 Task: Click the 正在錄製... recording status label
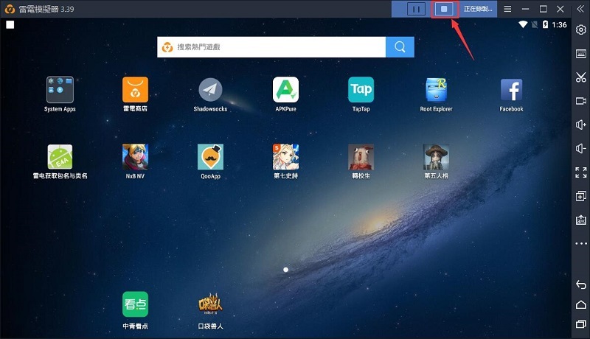[x=478, y=9]
